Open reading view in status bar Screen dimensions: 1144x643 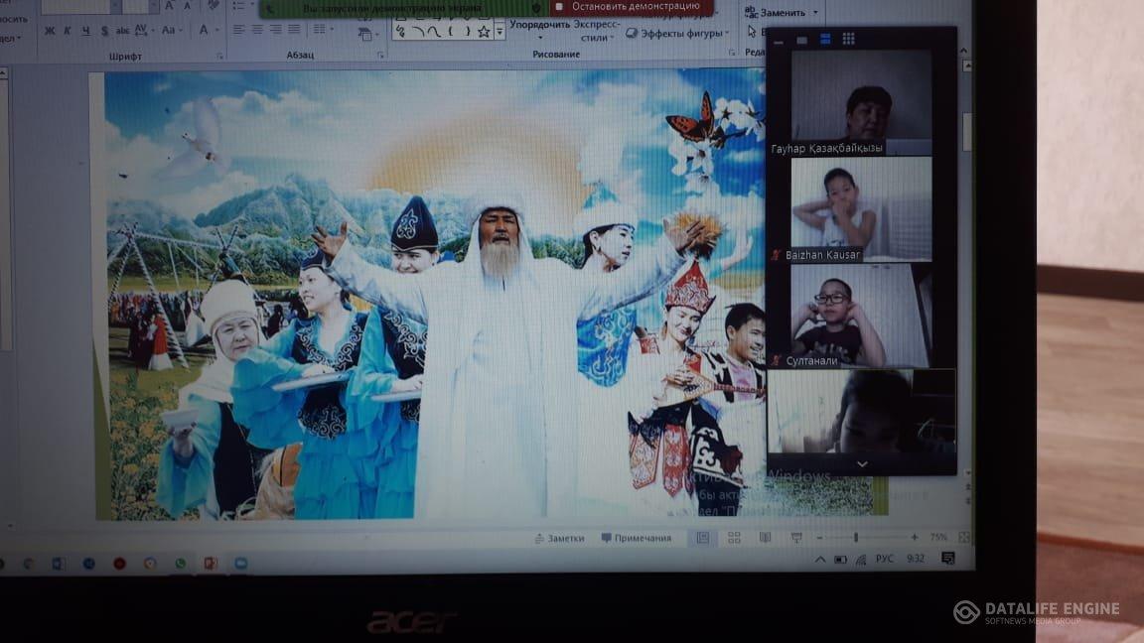765,538
